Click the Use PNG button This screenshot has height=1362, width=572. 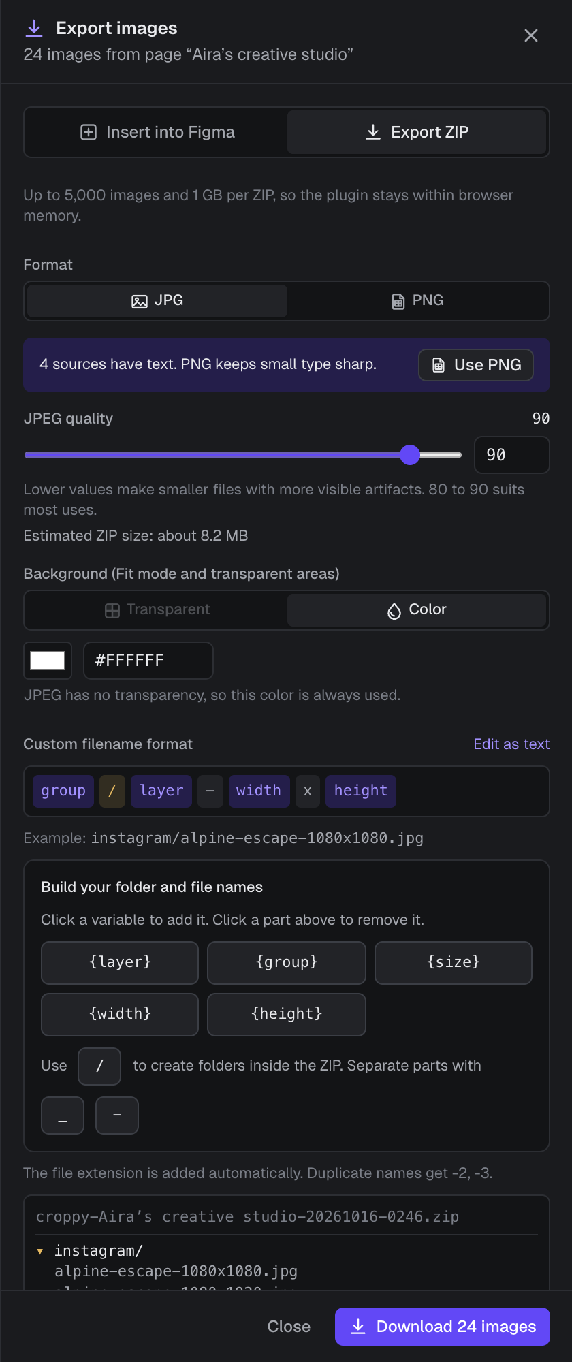475,365
